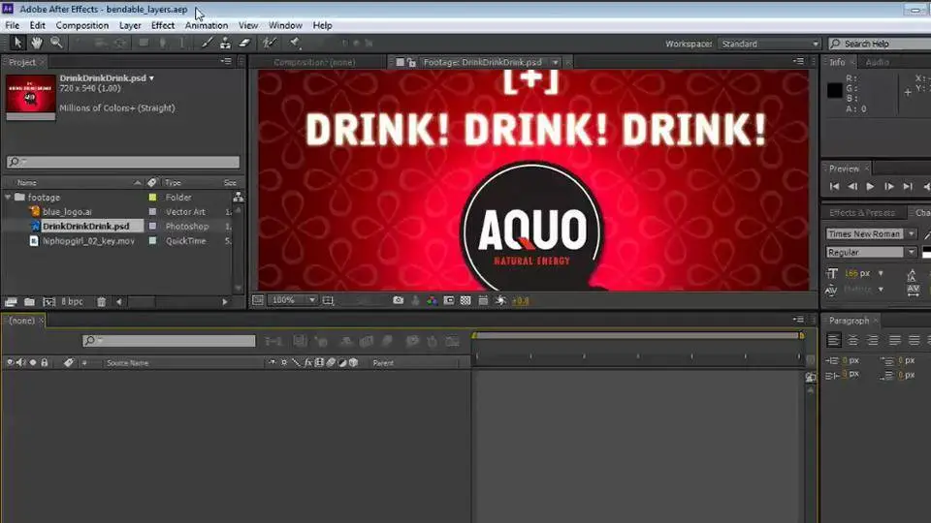The height and width of the screenshot is (523, 931).
Task: Click the 3D layer cube switch column header
Action: pos(354,362)
